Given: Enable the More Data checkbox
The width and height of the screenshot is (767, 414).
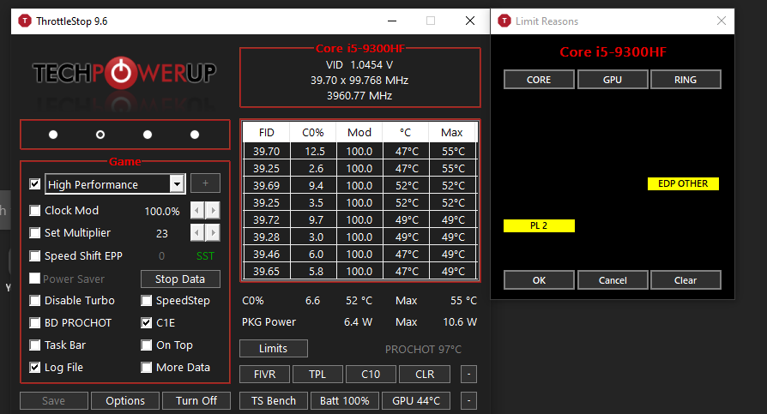Looking at the screenshot, I should [146, 367].
